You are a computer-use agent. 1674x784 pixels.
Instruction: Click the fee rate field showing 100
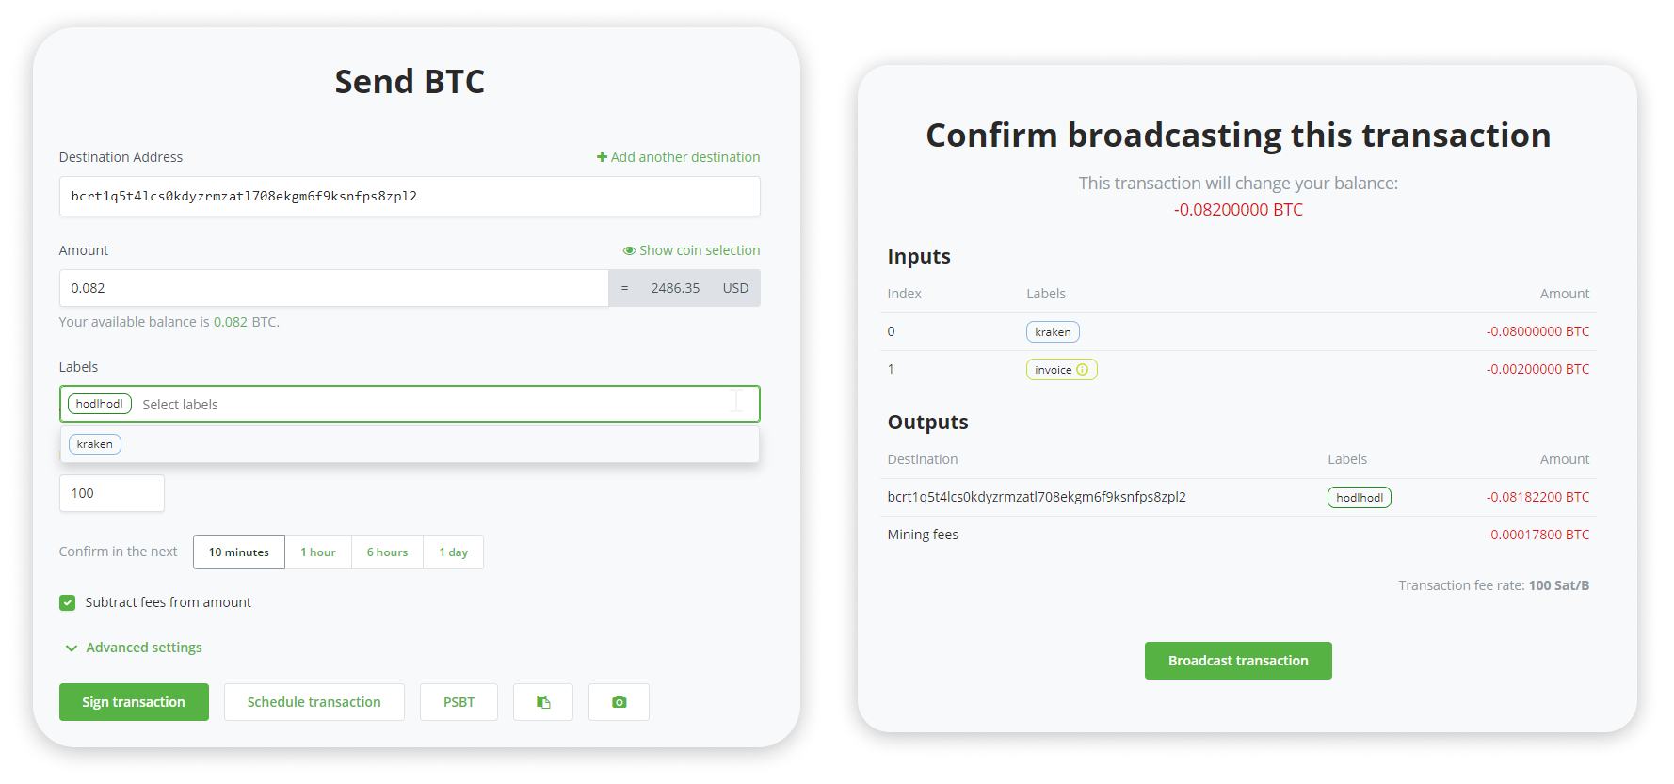(112, 493)
